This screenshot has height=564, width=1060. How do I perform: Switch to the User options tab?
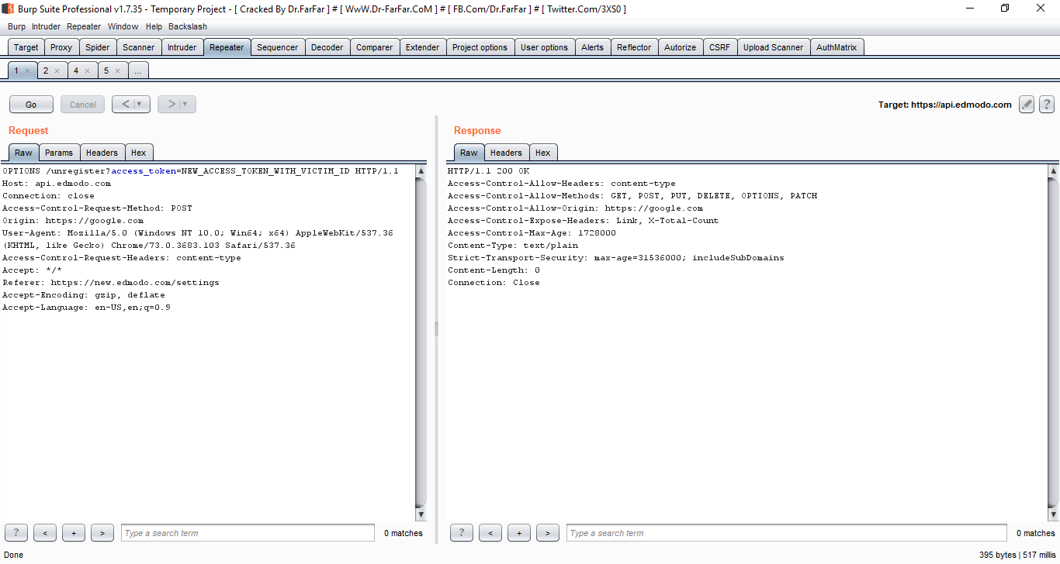544,47
